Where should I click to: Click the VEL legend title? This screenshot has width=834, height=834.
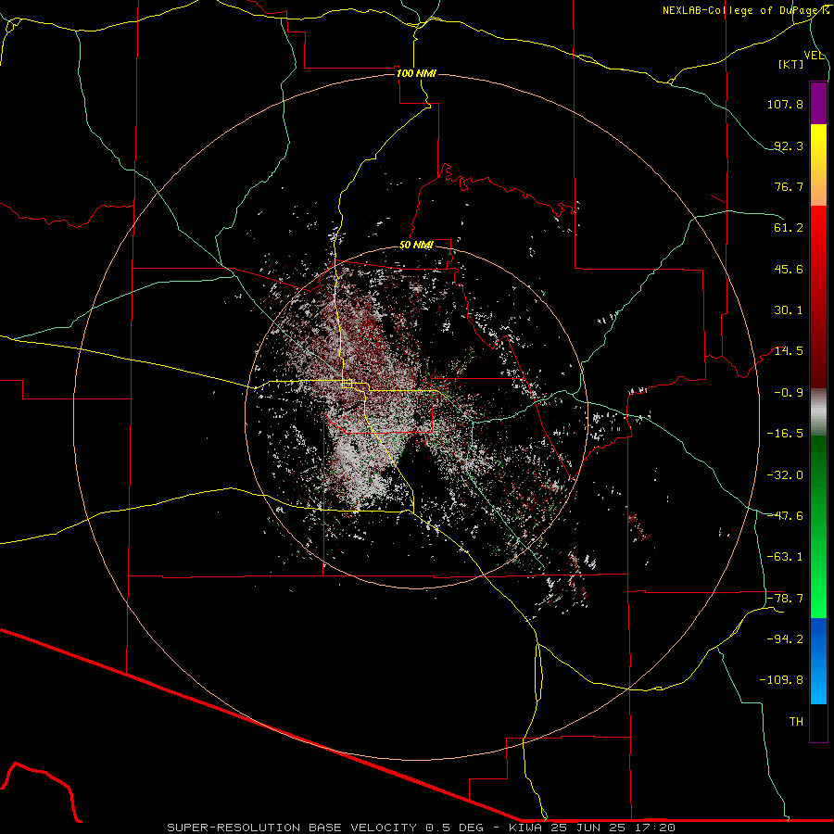815,56
